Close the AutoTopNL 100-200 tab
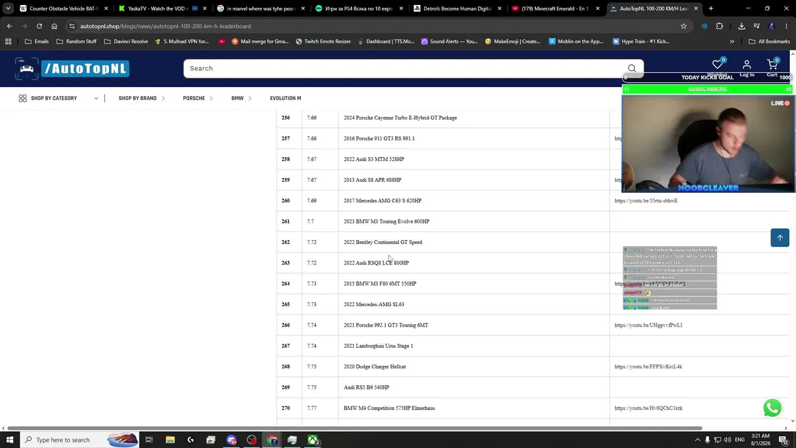 (x=696, y=9)
